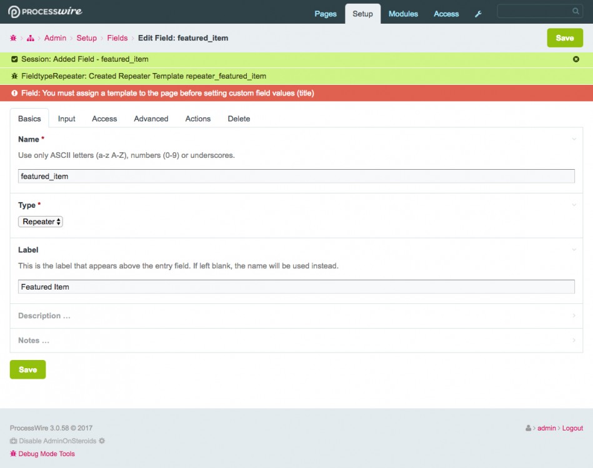
Task: Click the magnifier icon in search box
Action: [576, 11]
